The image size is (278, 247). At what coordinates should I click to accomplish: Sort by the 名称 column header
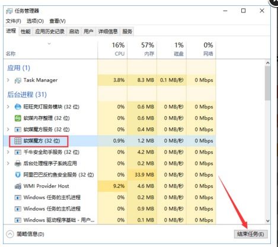coord(50,49)
